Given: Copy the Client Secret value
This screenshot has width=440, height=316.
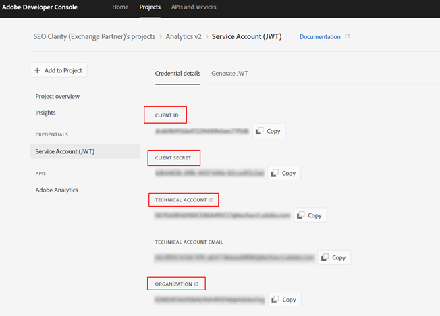Looking at the screenshot, I should click(284, 173).
